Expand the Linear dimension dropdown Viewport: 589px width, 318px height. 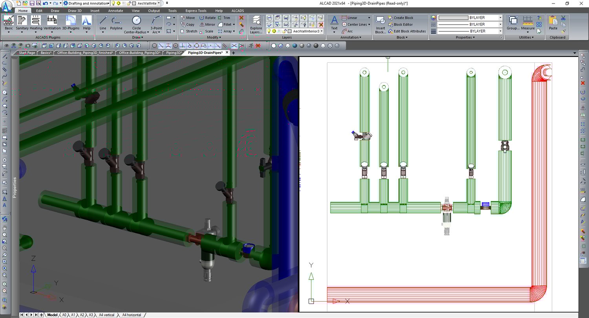[x=368, y=17]
